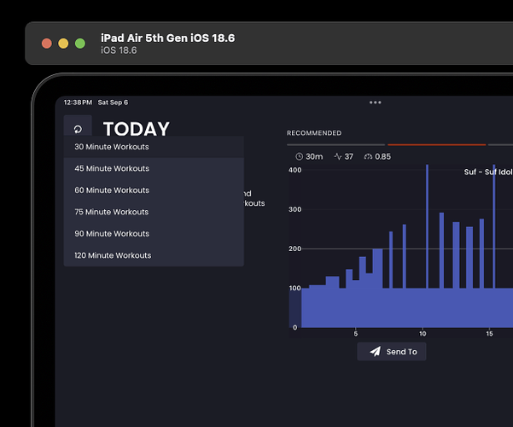Select the orange active recommended page indicator
513x427 pixels.
pos(437,144)
